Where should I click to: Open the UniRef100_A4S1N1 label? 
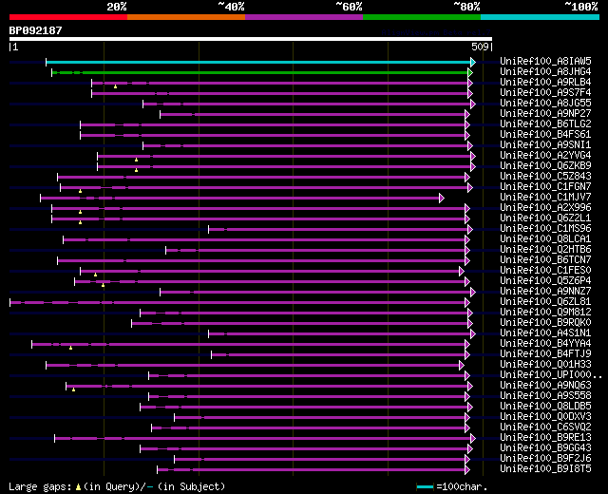[545, 333]
